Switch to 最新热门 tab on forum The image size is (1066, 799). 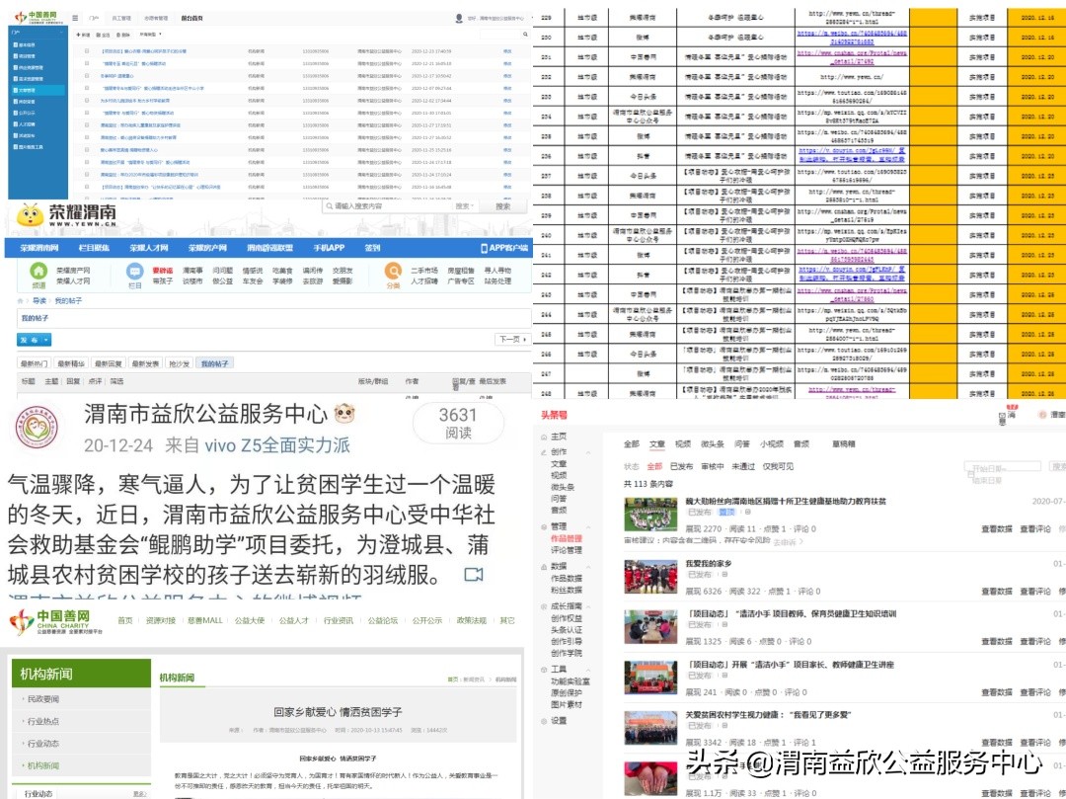(x=34, y=363)
